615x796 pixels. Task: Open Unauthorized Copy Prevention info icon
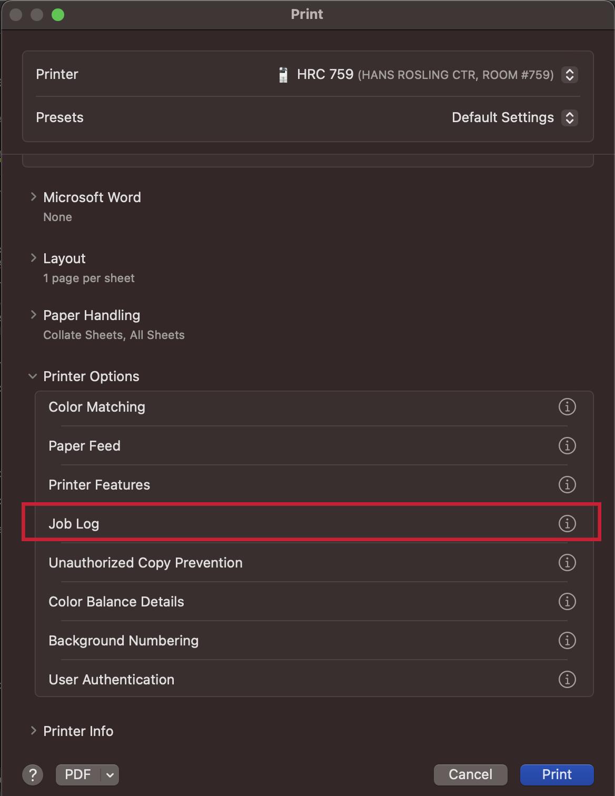(567, 563)
